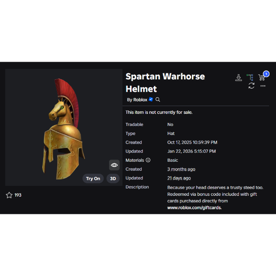
Task: Click the refresh arrows icon
Action: (x=251, y=86)
